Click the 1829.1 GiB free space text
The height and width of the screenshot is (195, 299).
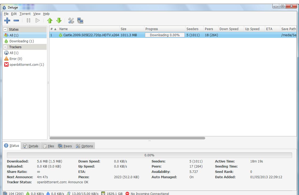(114, 193)
